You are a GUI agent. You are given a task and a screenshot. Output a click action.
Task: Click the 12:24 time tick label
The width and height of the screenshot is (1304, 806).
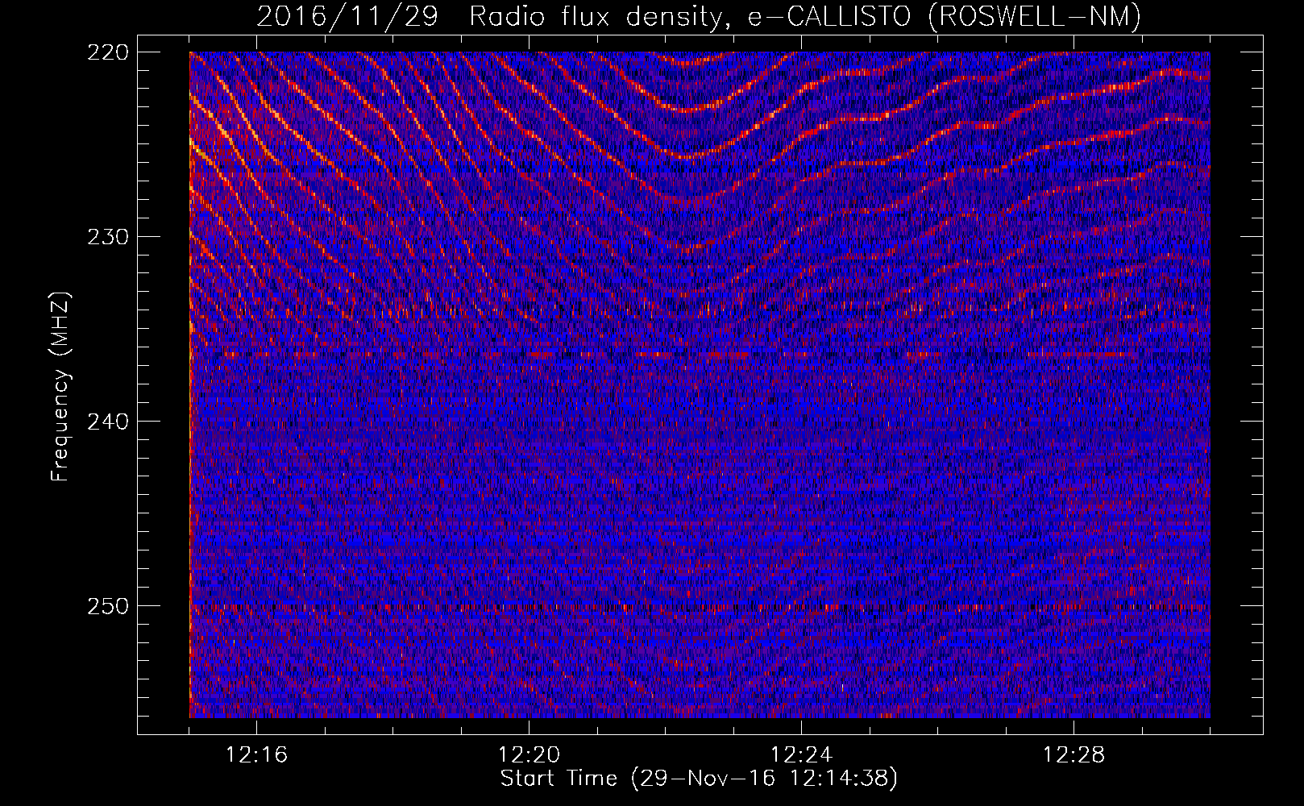pyautogui.click(x=802, y=754)
